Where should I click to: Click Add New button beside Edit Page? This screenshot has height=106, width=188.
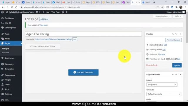point(44,19)
